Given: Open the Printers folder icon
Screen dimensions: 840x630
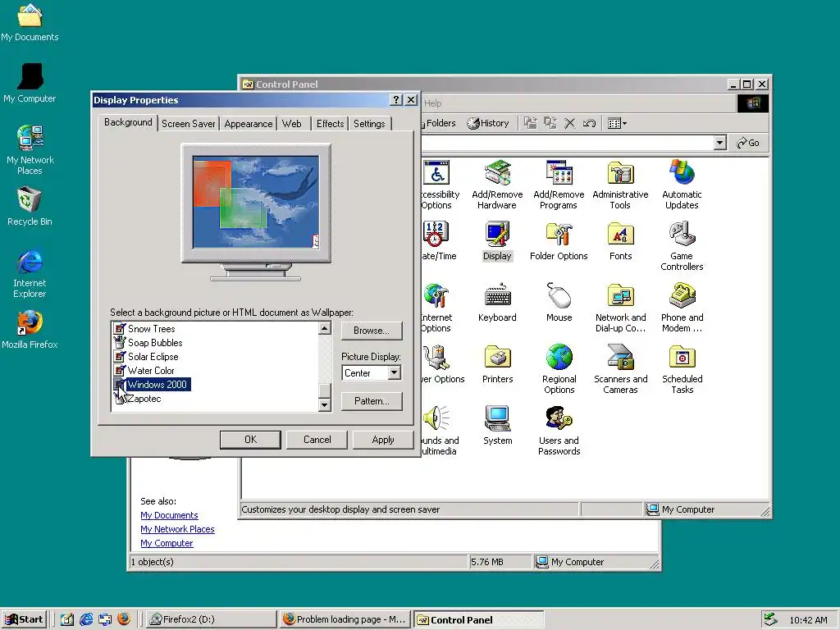Looking at the screenshot, I should click(497, 364).
